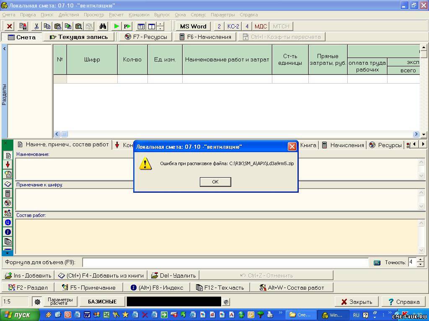Click the paste clipboard icon
Viewport: 429px width, 321px height.
click(58, 26)
